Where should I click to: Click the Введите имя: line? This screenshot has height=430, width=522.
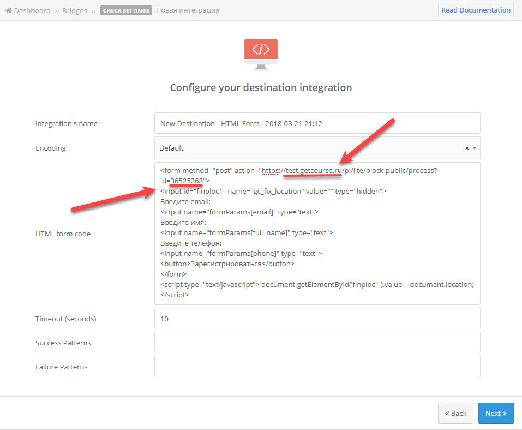click(183, 222)
